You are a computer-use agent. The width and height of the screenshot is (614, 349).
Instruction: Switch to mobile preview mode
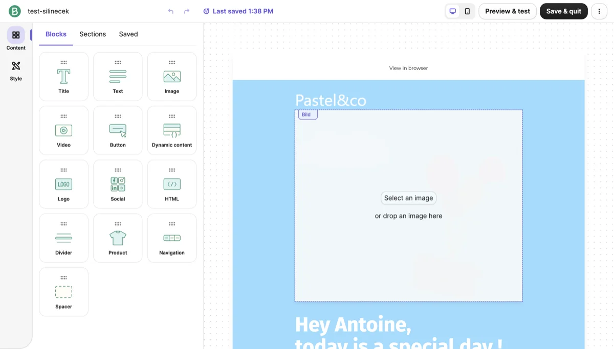(x=467, y=11)
